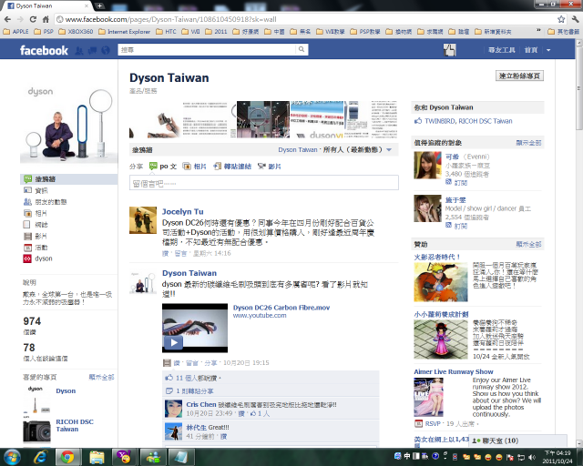Screen dimensions: 583x466
Task: Open Facebook account dropdown arrow
Action: pyautogui.click(x=548, y=50)
